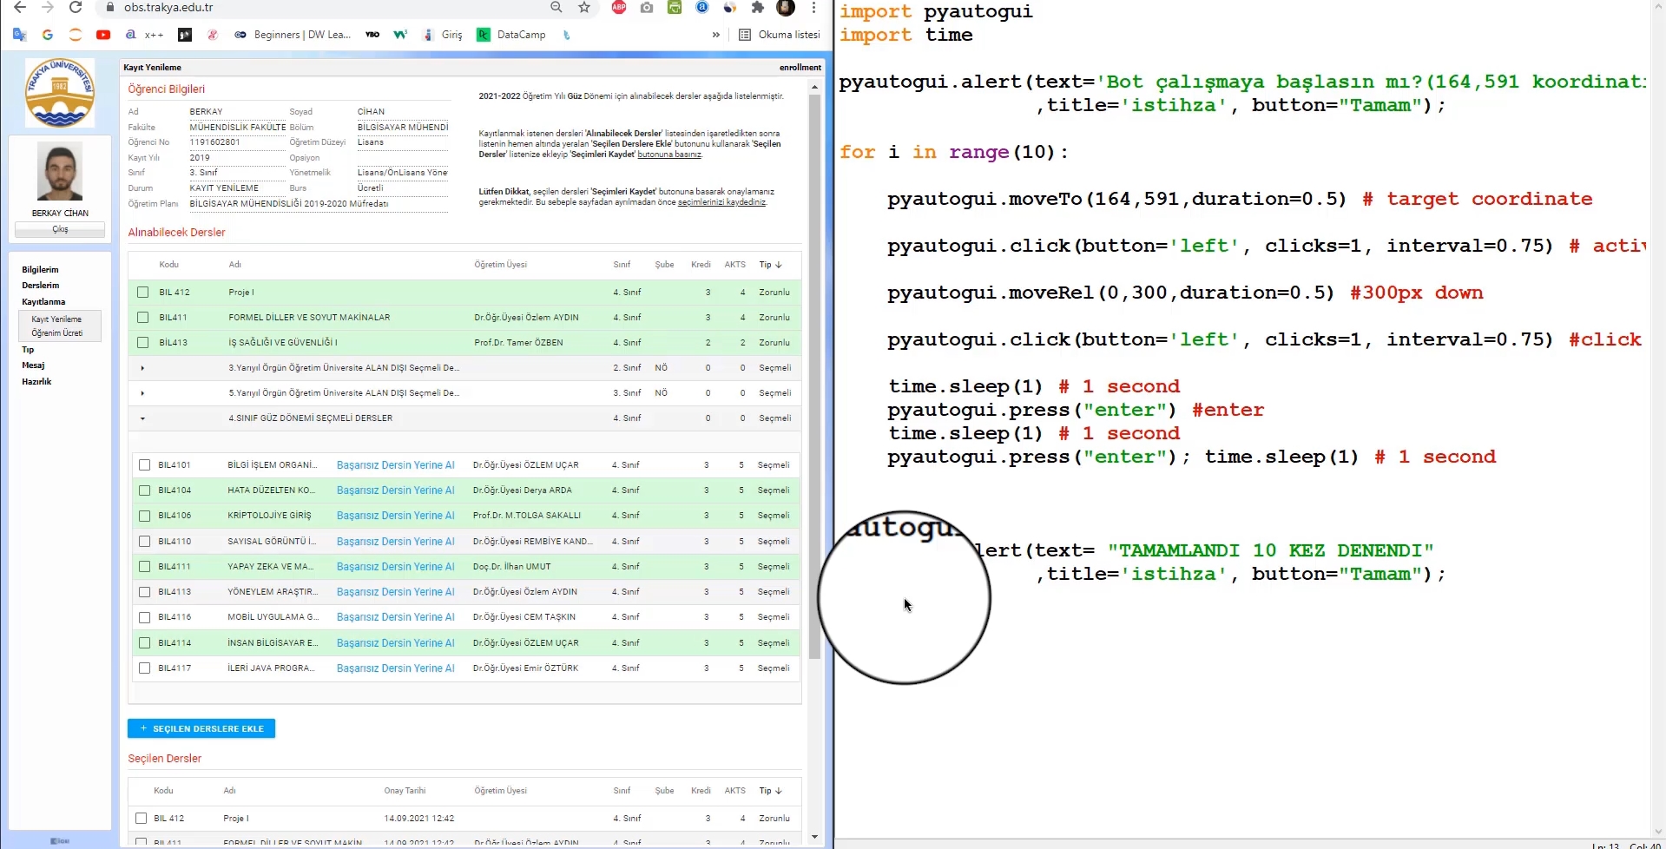Bookmark this page with the star icon

(584, 8)
